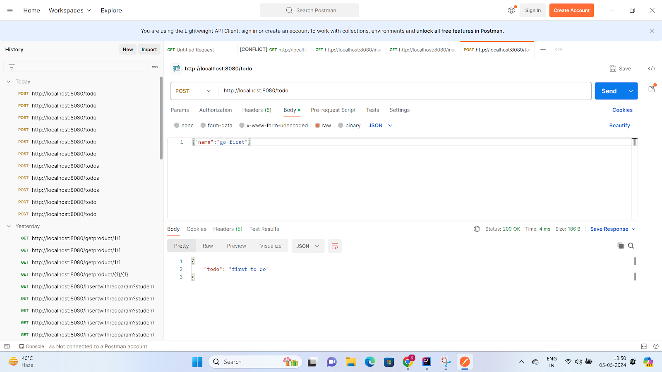Switch to the Params tab
This screenshot has width=662, height=372.
(180, 110)
